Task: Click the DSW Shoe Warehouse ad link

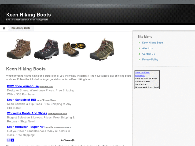Action: coord(23,86)
